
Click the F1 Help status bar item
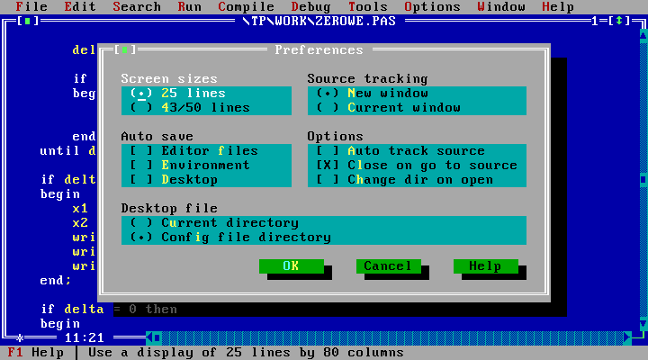coord(36,352)
